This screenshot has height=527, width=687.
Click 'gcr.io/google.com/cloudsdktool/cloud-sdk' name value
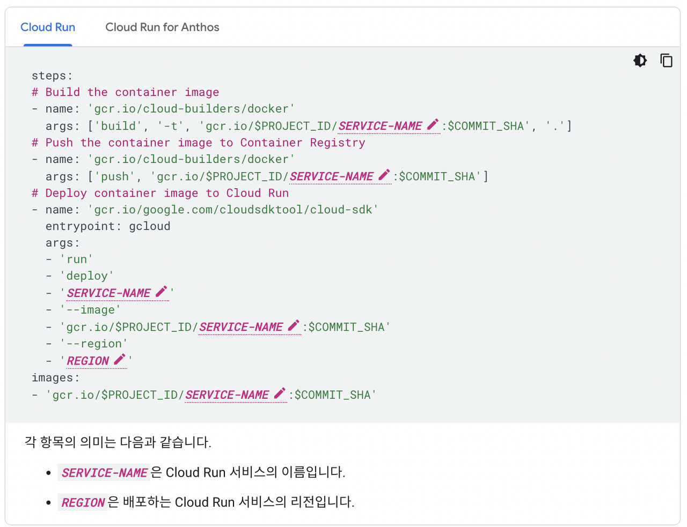233,210
